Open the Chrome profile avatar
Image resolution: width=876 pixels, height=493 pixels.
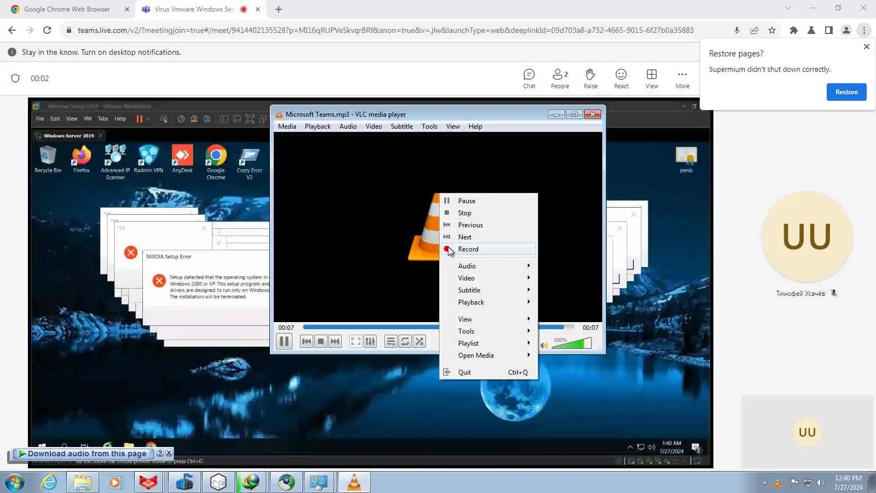coord(846,30)
